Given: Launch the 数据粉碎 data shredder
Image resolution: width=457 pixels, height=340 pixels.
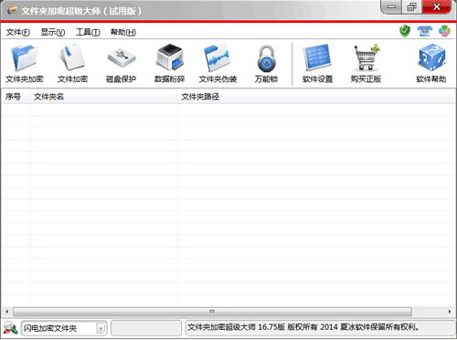Looking at the screenshot, I should tap(169, 63).
